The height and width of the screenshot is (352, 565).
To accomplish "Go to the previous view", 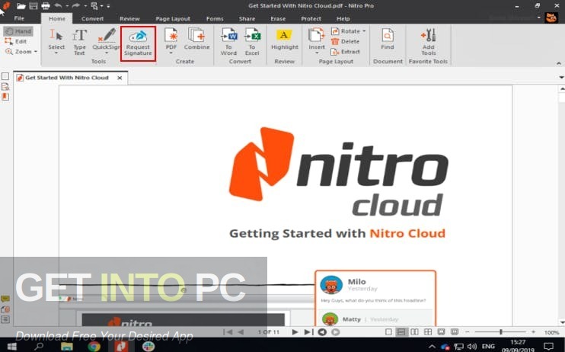I will 322,331.
